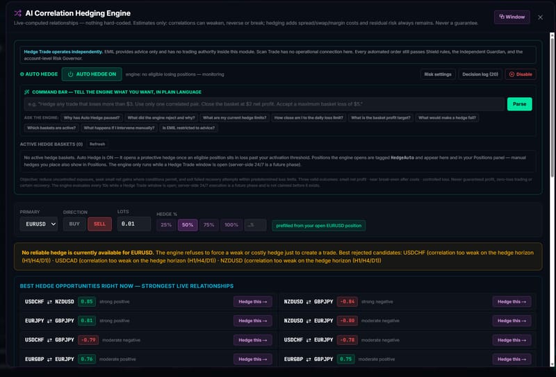Click the wand icon beside COMMAND BAR heading
Viewport: 556px width, 377px height.
pyautogui.click(x=26, y=92)
